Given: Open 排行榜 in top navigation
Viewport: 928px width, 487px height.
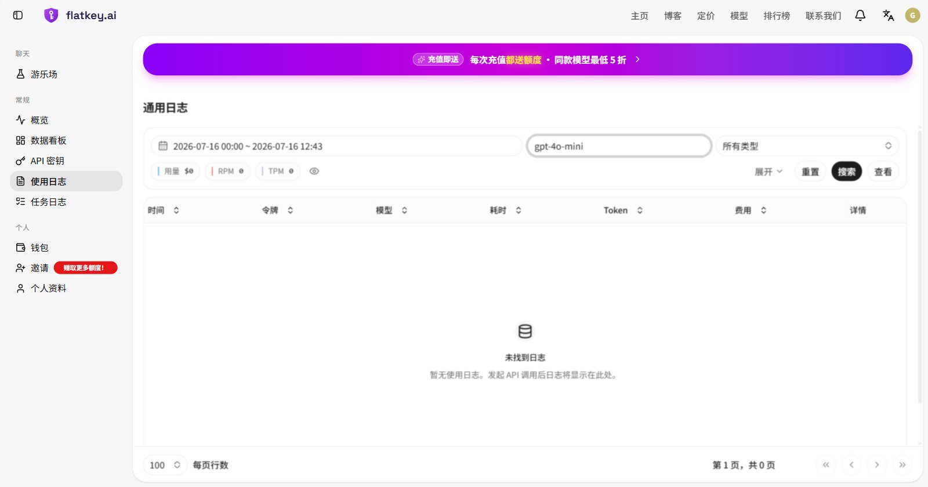Looking at the screenshot, I should click(777, 16).
